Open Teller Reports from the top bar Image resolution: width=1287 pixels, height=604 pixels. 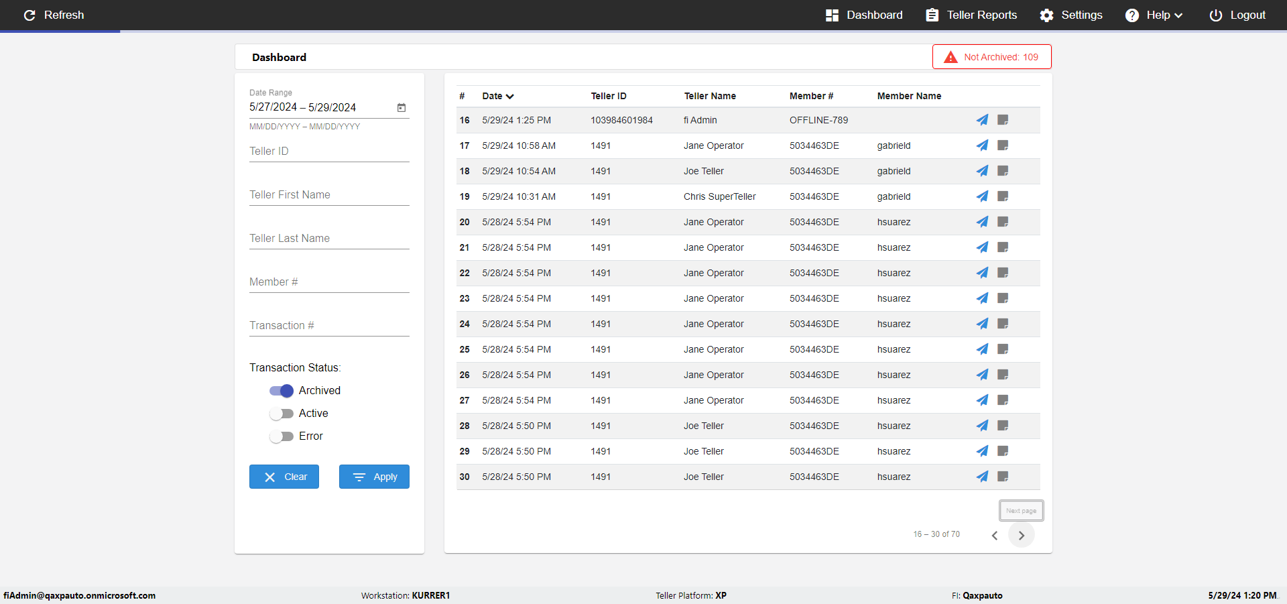[x=971, y=15]
